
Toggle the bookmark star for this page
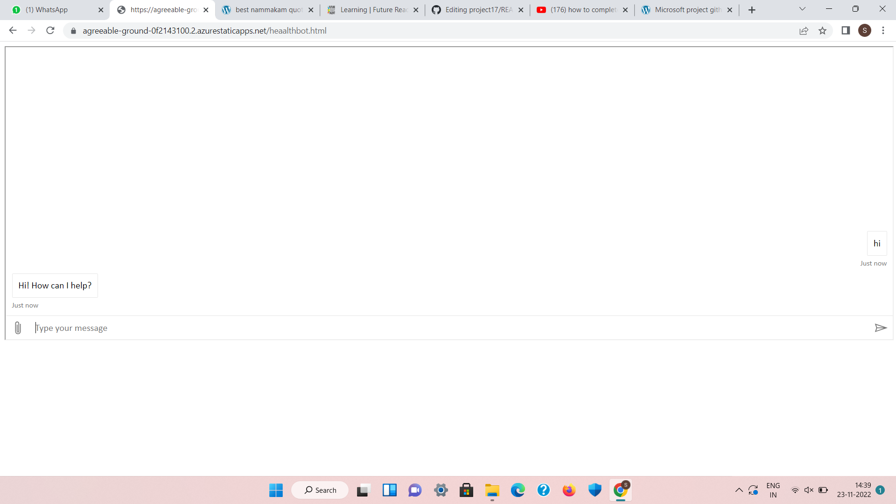823,30
